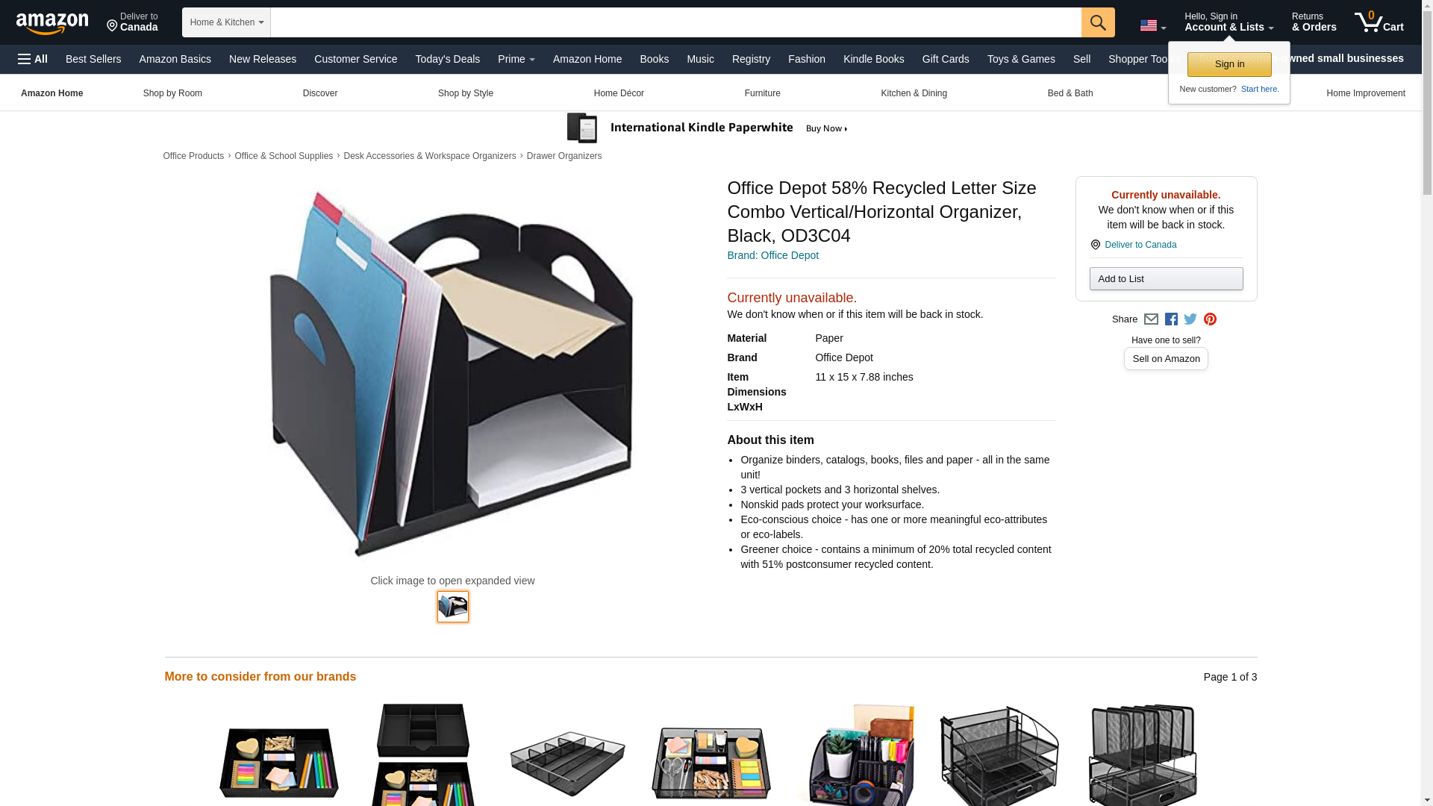Viewport: 1433px width, 806px height.
Task: Open the All hamburger menu
Action: click(x=33, y=59)
